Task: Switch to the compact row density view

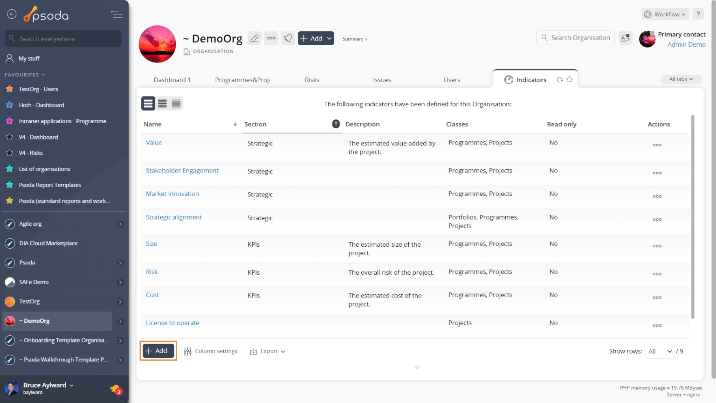Action: [x=176, y=104]
